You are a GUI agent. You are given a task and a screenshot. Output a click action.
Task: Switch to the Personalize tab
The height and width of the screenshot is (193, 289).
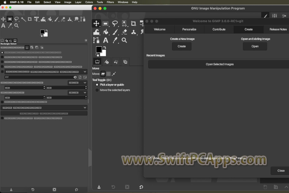coord(189,29)
